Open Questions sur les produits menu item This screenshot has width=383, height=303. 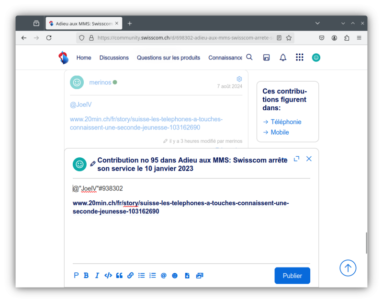coord(169,58)
